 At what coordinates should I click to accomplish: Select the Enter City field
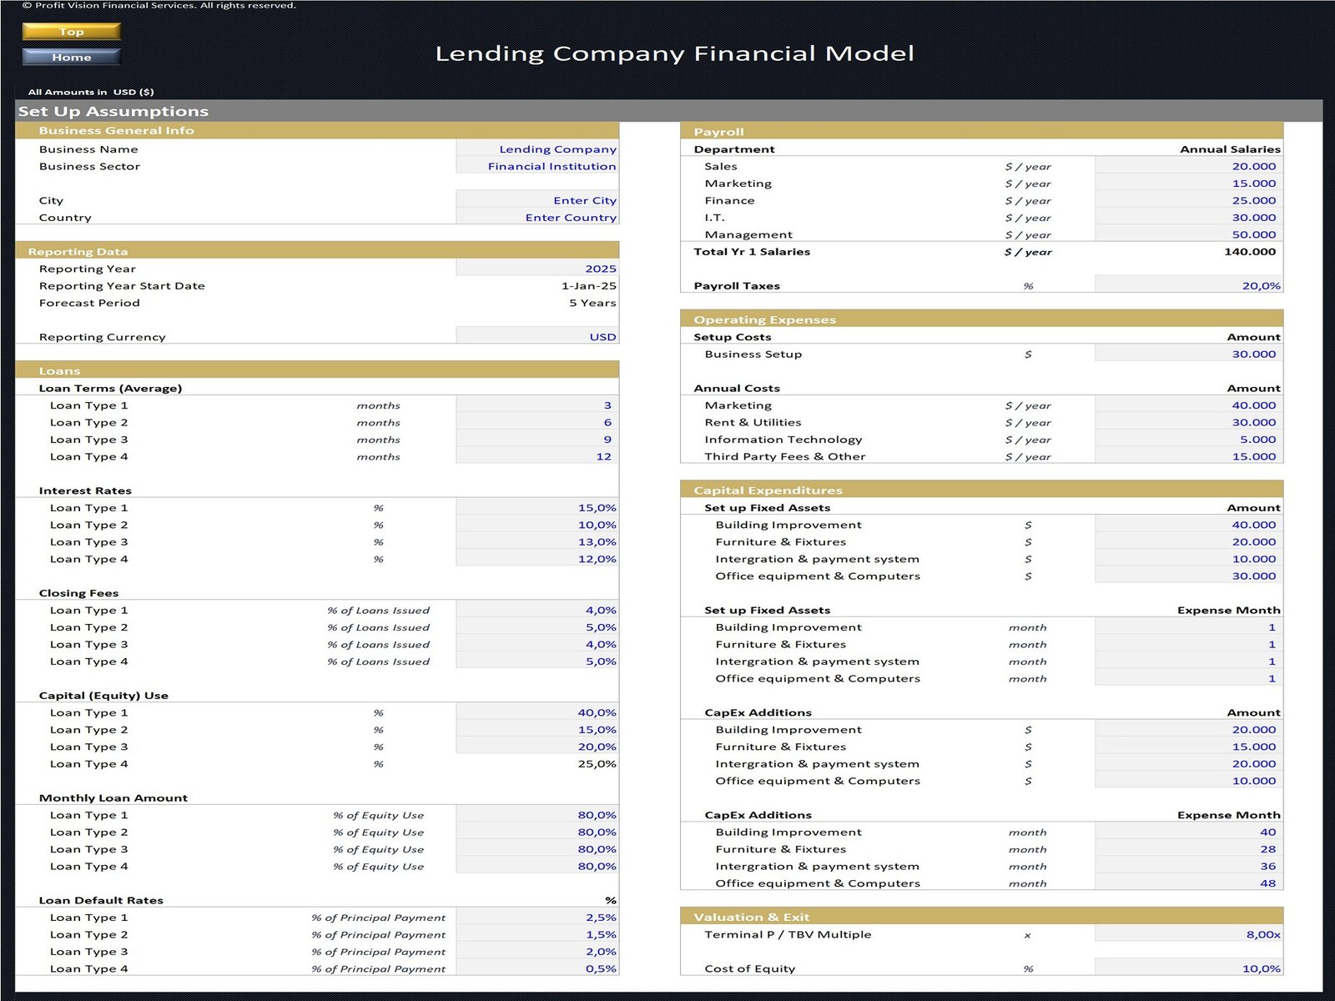click(537, 201)
